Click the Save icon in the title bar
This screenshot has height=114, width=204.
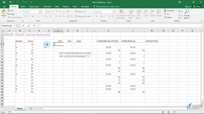click(4, 2)
